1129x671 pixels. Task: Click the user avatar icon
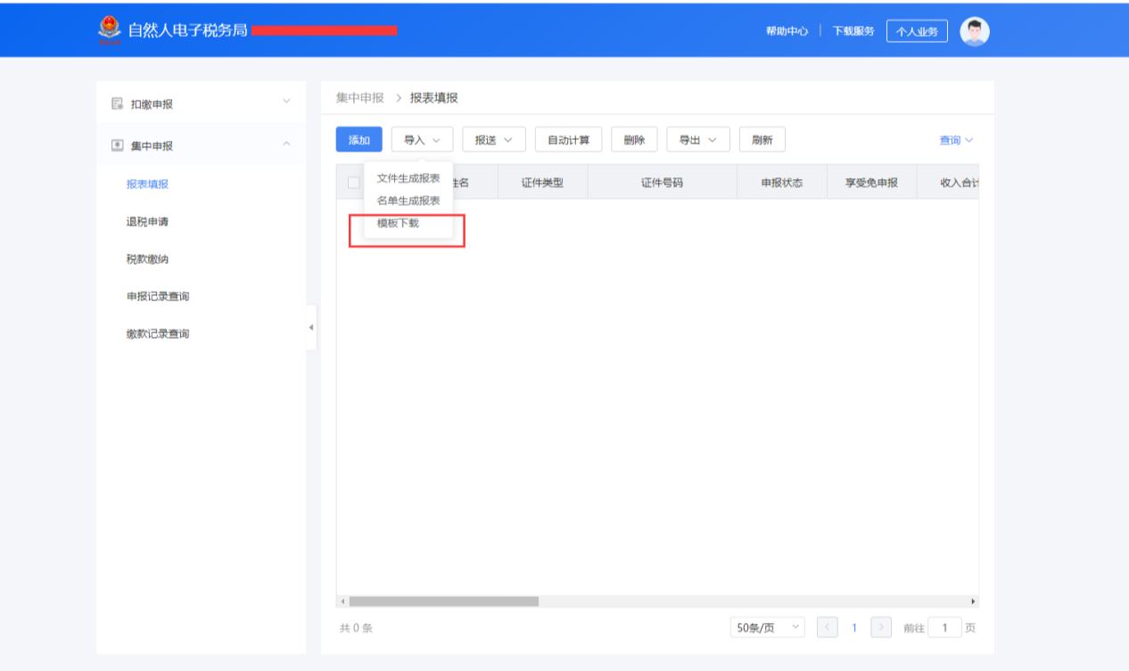click(x=975, y=31)
